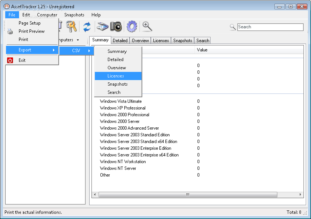Switch to the Overview tab
311x219 pixels.
click(140, 41)
